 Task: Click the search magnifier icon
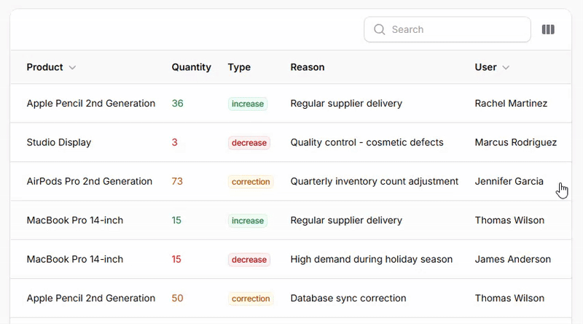tap(379, 29)
